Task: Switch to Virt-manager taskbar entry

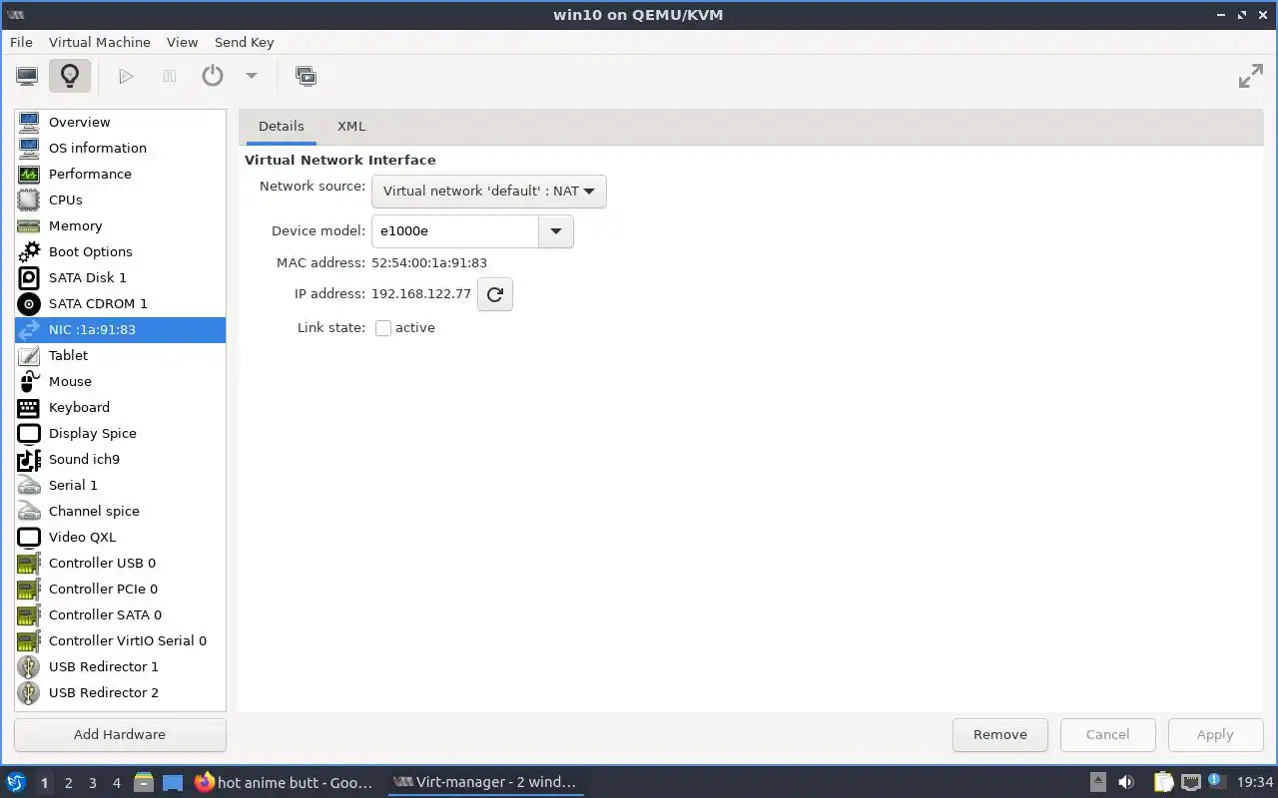Action: (485, 783)
